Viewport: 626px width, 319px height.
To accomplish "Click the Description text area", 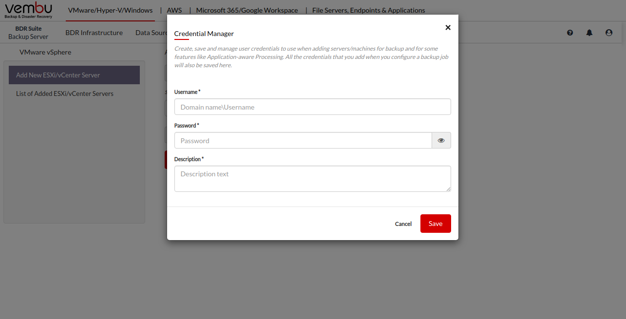I will click(x=312, y=179).
